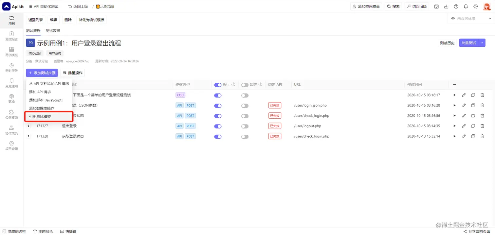The image size is (495, 235).
Task: Open the 定时任务 sidebar section
Action: pyautogui.click(x=11, y=67)
